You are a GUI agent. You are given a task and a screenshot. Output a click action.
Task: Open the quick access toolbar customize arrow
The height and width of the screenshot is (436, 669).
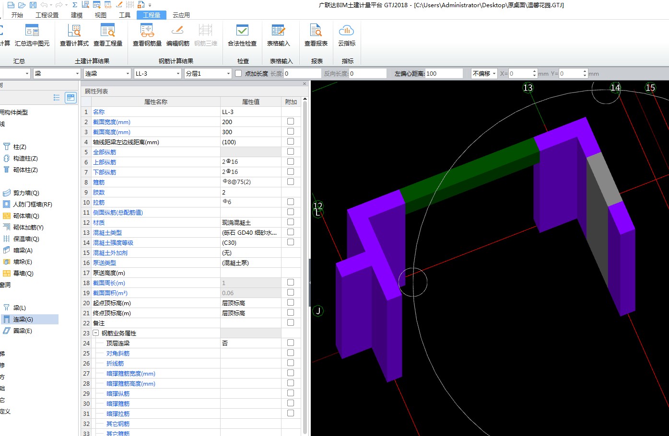click(x=150, y=5)
